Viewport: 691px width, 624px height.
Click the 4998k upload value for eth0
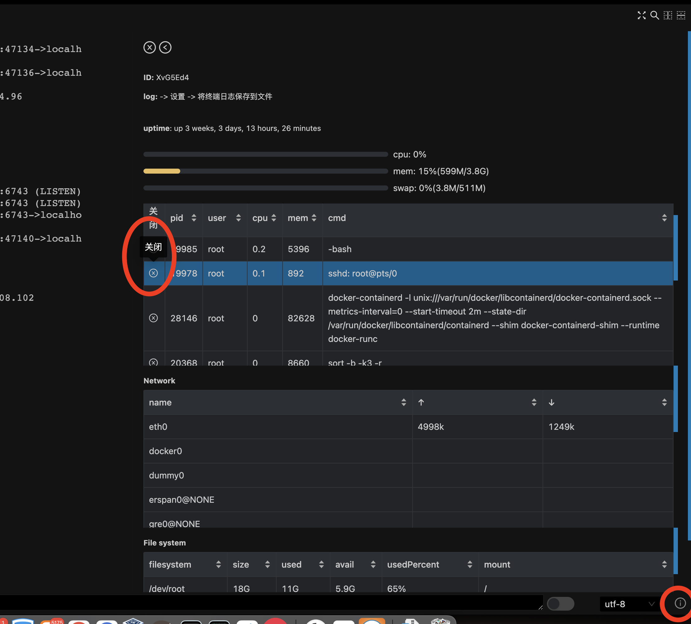431,427
